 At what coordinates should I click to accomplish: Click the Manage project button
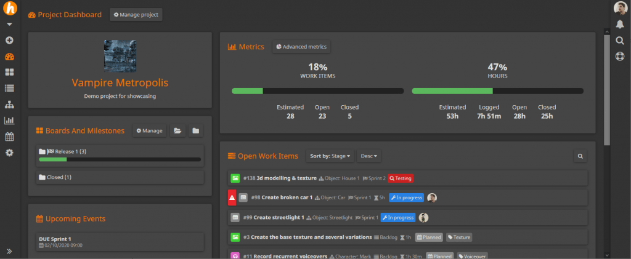(136, 15)
